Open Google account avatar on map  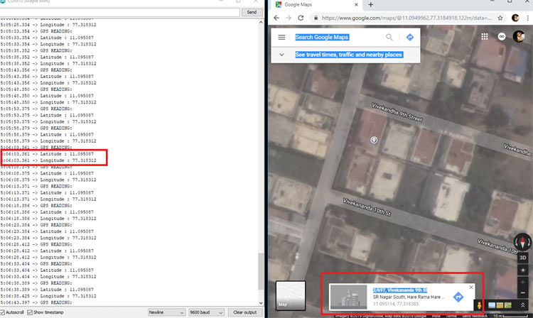(519, 36)
